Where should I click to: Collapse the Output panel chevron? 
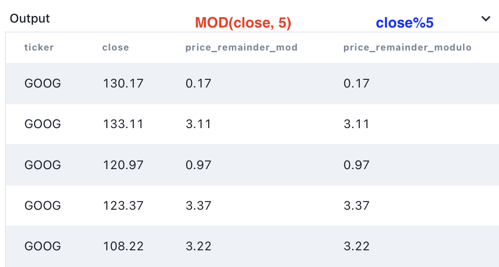[x=486, y=18]
